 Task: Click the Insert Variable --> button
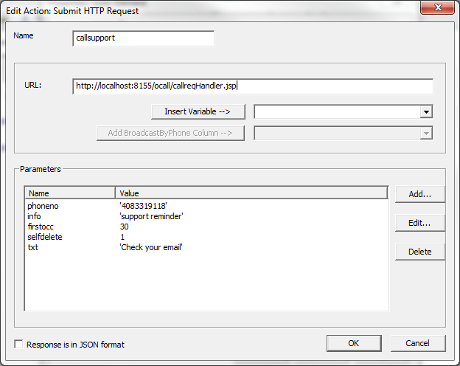[198, 111]
